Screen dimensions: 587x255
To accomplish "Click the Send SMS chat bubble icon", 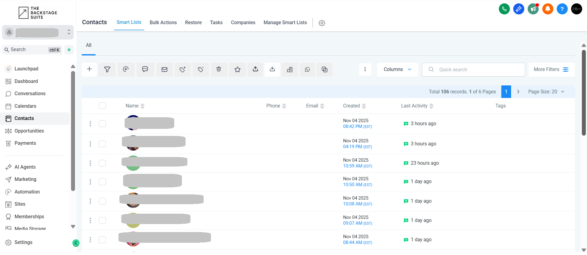I will click(145, 69).
